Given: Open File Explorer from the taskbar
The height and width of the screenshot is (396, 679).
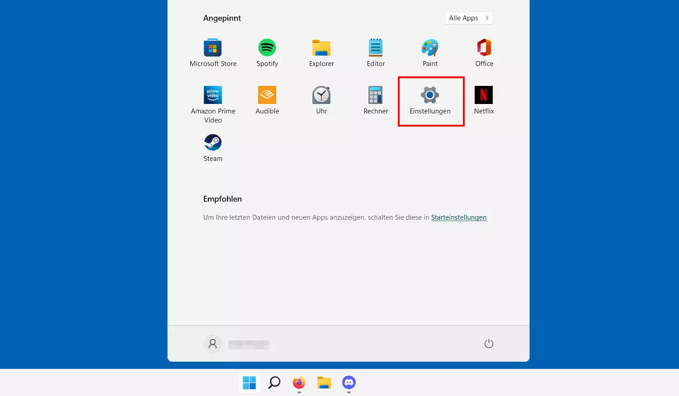Looking at the screenshot, I should click(324, 383).
